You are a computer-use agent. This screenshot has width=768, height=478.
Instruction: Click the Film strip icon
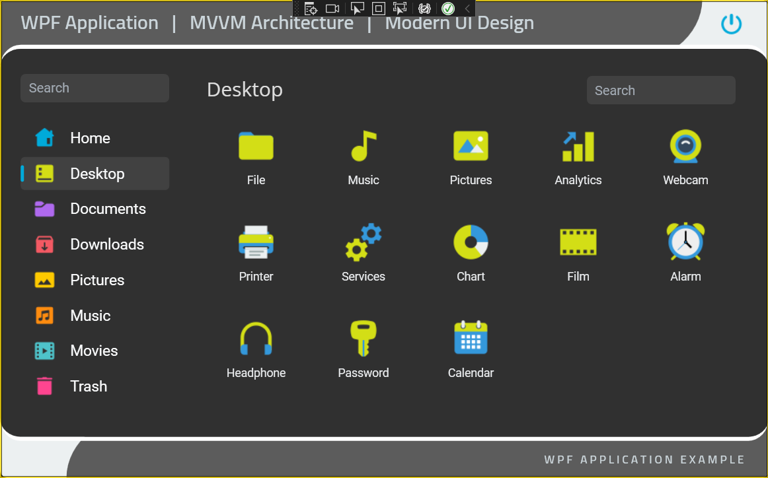click(x=578, y=242)
